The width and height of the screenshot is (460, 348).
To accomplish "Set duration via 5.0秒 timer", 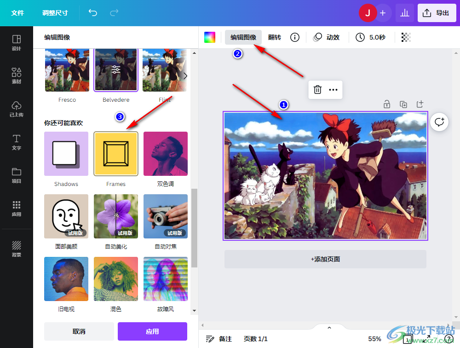I will click(x=370, y=37).
